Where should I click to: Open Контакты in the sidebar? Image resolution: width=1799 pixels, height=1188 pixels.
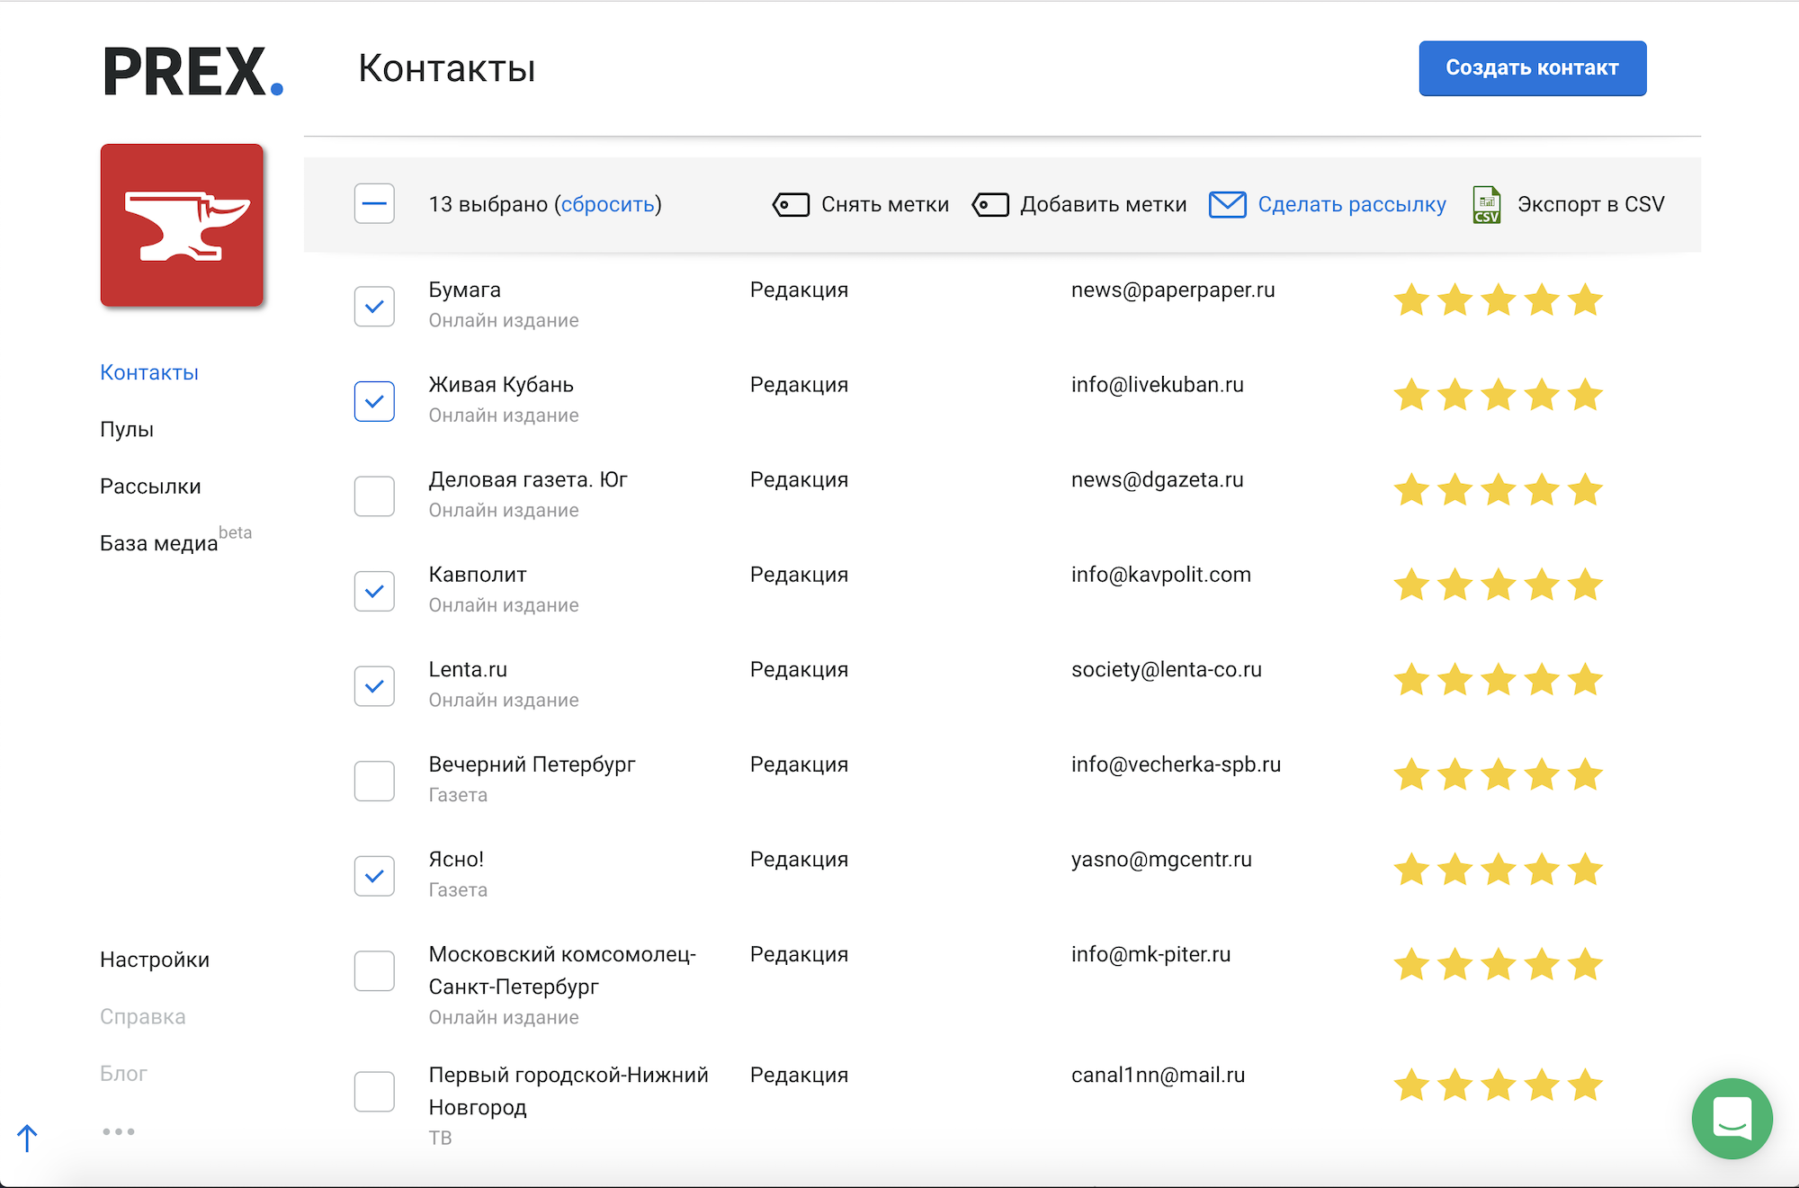click(149, 372)
